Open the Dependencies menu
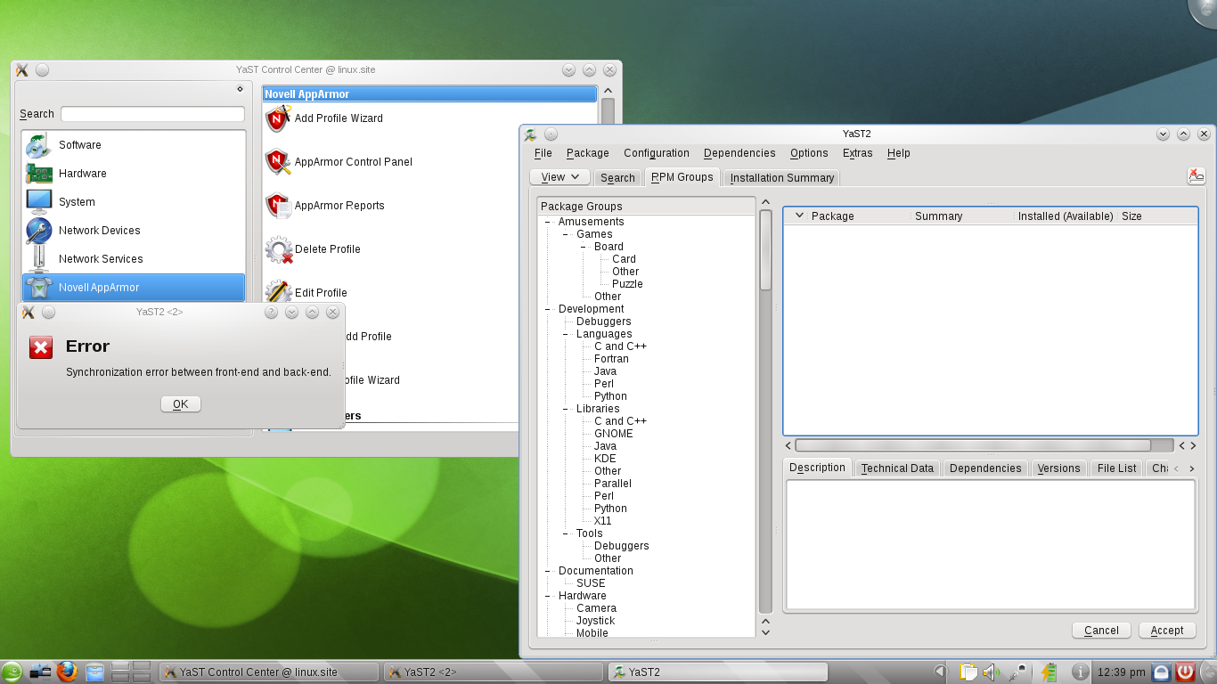Viewport: 1217px width, 684px height. [x=739, y=153]
